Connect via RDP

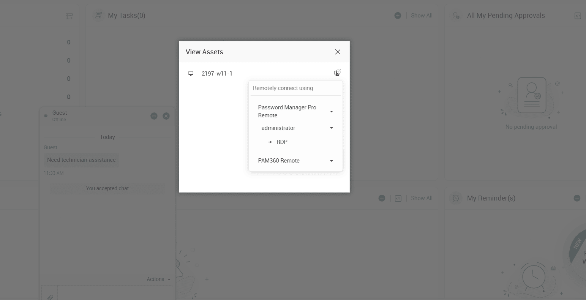coord(282,142)
